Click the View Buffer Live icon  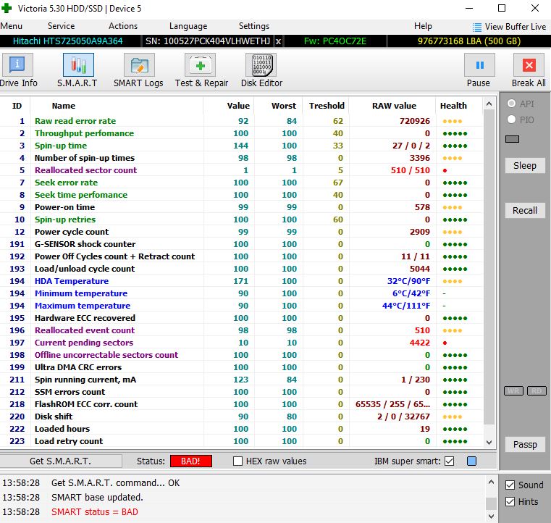[477, 27]
